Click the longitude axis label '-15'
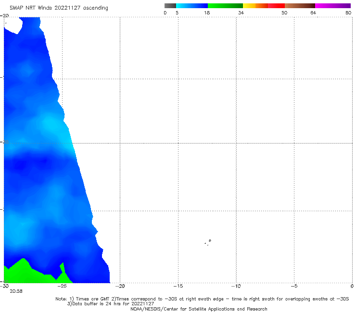 click(x=178, y=286)
